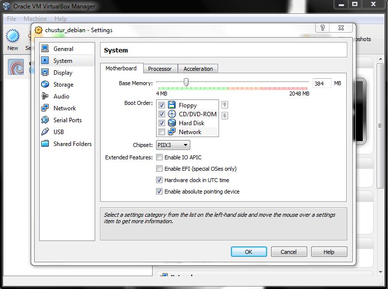Click the Base Memory slider handle
This screenshot has height=289, width=388.
(x=186, y=82)
